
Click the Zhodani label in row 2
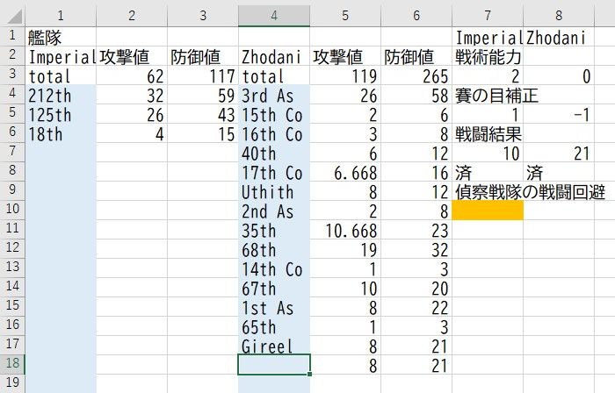point(274,56)
